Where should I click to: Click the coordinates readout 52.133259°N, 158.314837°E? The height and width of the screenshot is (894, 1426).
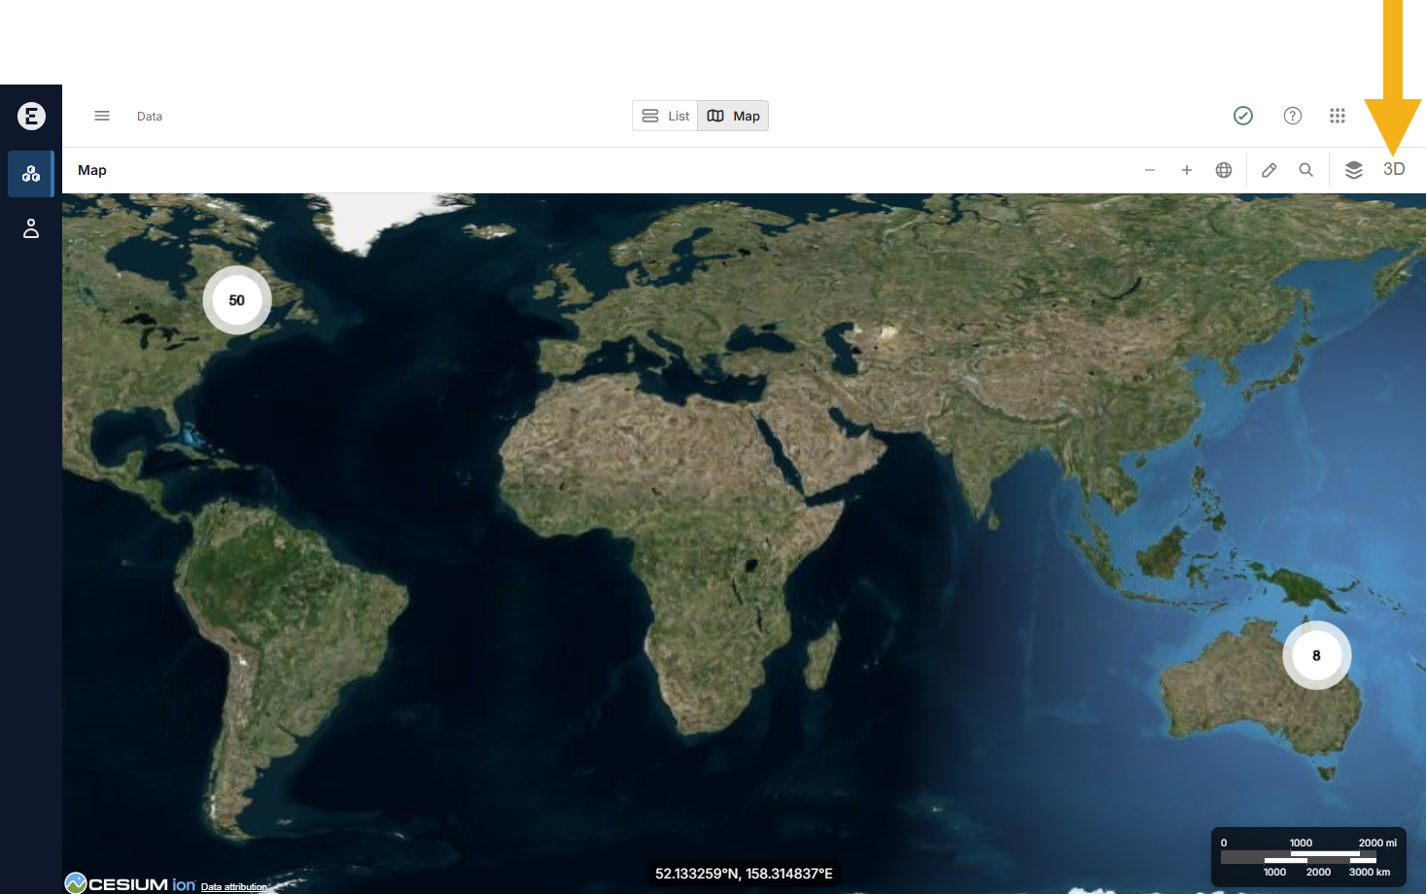(744, 874)
